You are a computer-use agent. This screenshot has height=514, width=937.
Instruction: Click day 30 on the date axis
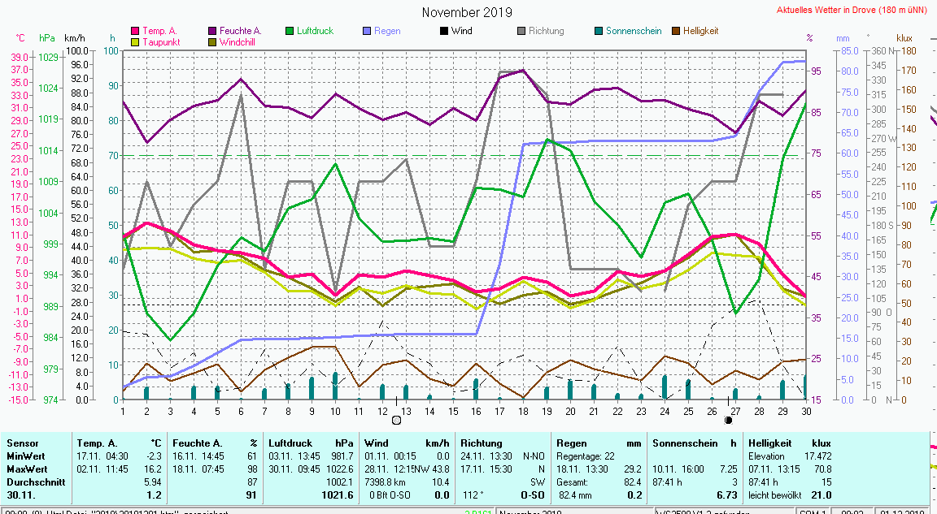[805, 411]
